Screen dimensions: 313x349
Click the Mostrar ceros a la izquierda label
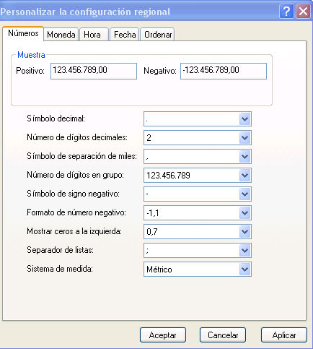[74, 231]
